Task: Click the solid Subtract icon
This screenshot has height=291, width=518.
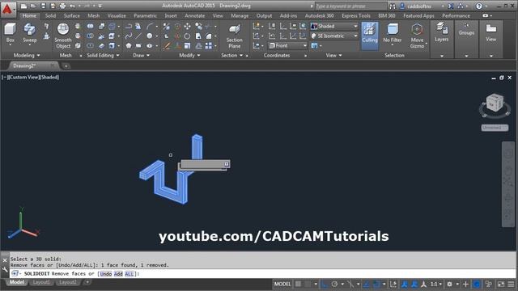Action: coord(90,36)
